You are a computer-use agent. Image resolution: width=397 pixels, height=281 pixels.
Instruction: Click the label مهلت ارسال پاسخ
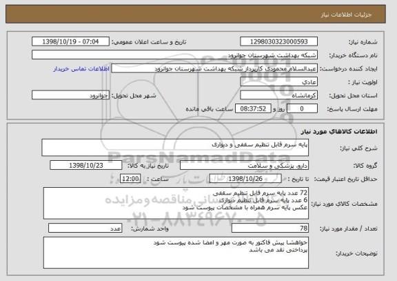(x=352, y=109)
